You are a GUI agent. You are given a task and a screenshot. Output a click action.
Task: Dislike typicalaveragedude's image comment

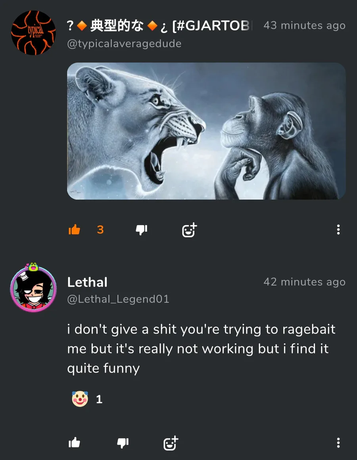pyautogui.click(x=142, y=230)
